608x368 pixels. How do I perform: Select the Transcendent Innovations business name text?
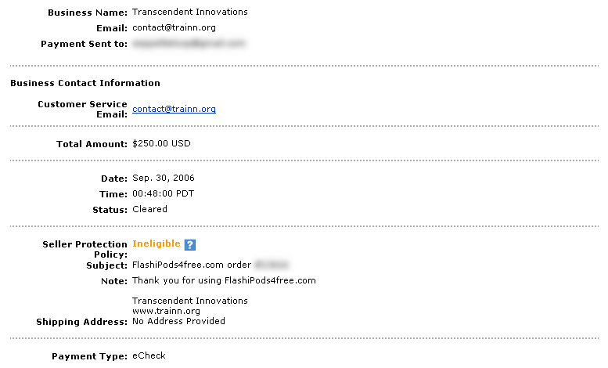click(190, 12)
